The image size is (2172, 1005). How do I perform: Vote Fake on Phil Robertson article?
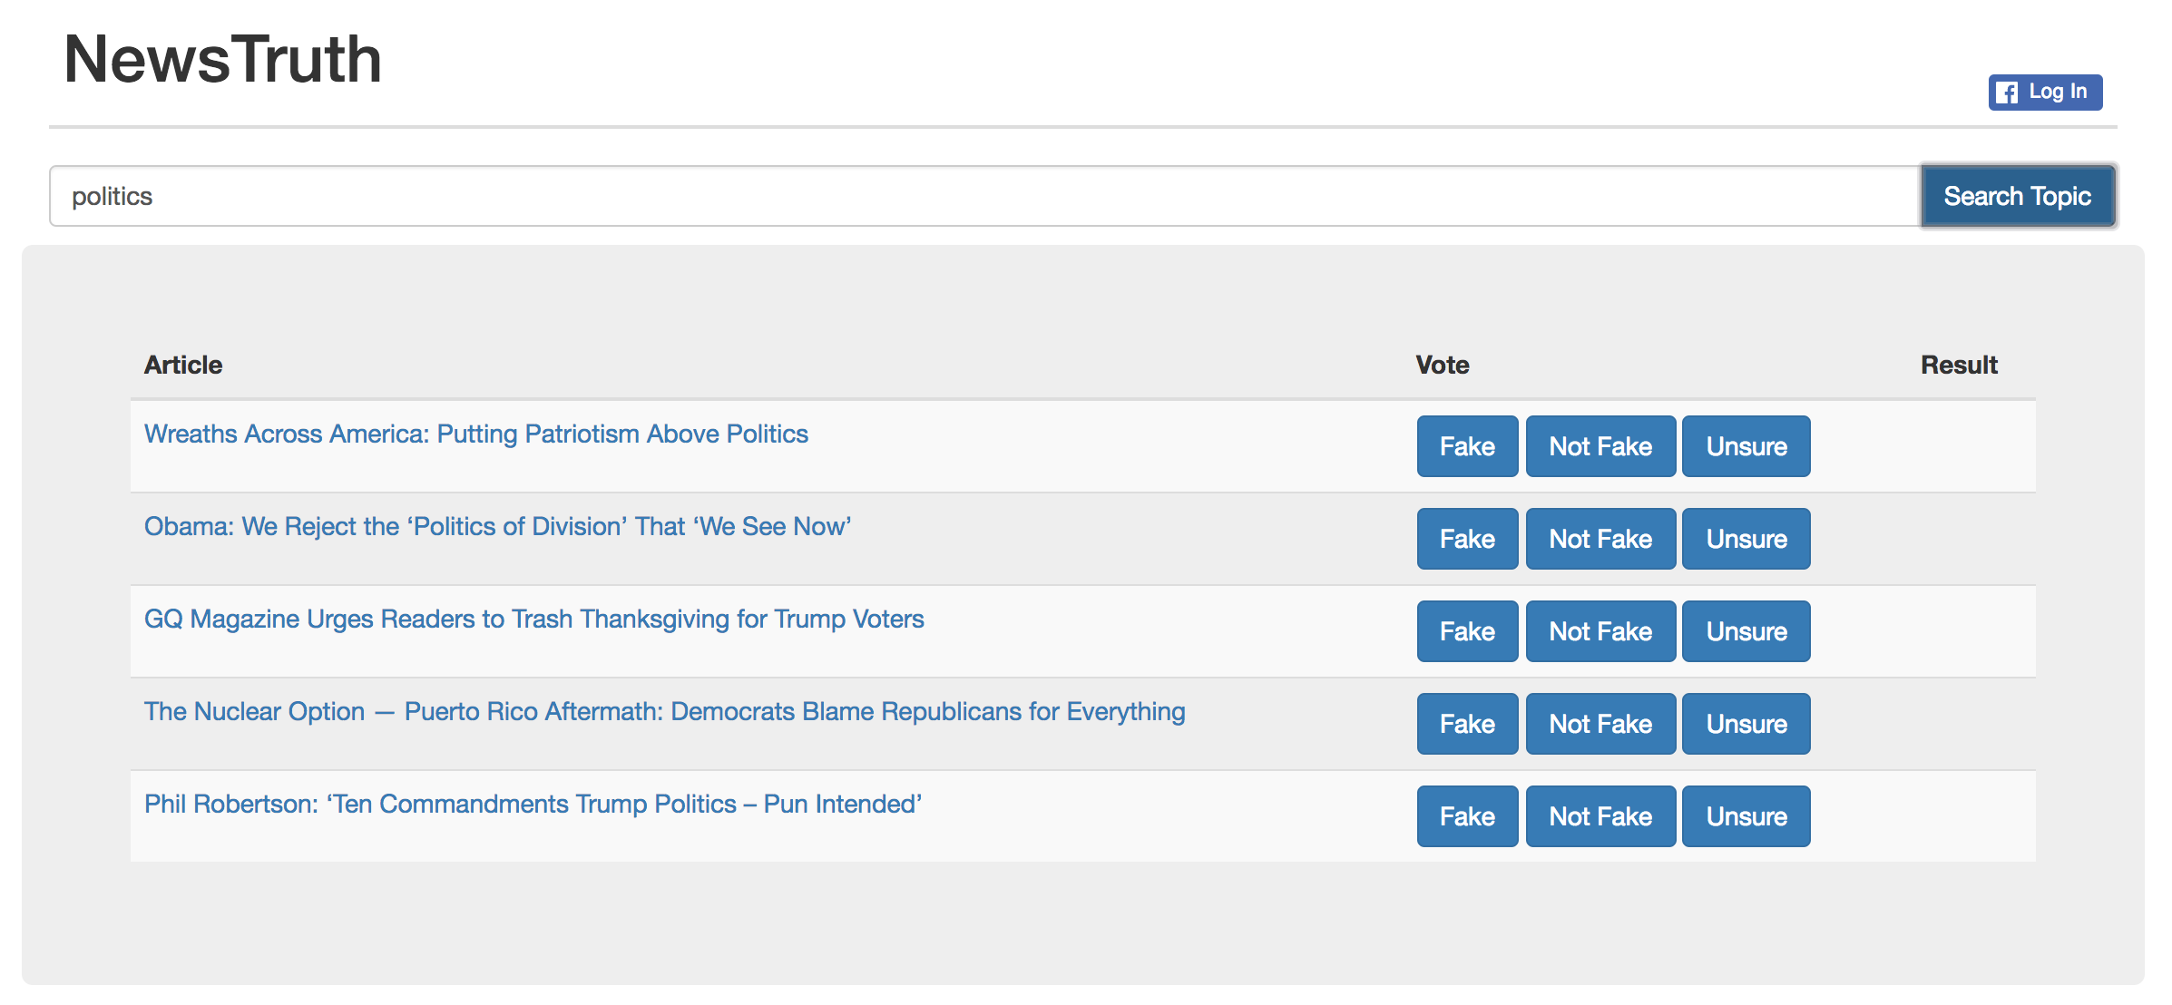pyautogui.click(x=1466, y=816)
